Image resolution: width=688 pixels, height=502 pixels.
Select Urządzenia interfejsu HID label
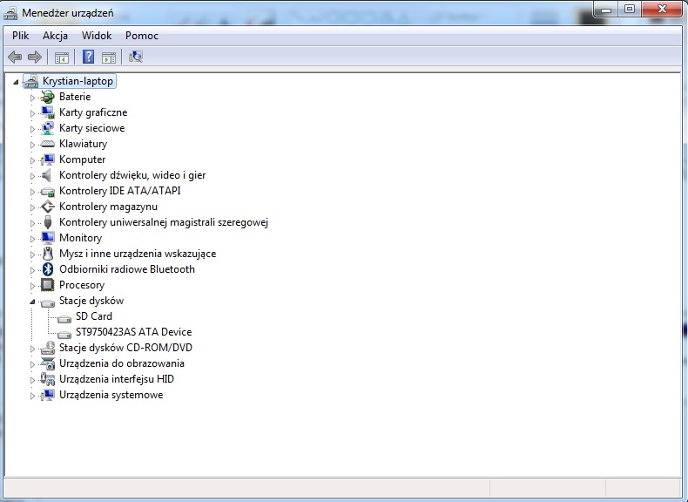[117, 379]
